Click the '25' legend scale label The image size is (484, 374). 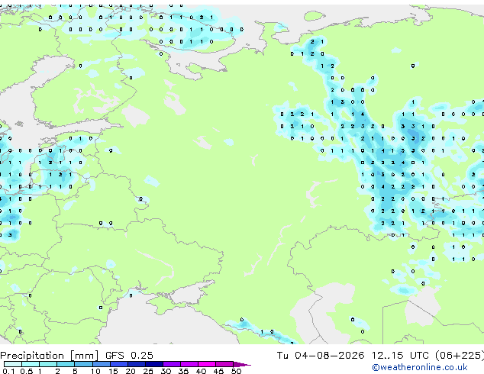pos(148,371)
